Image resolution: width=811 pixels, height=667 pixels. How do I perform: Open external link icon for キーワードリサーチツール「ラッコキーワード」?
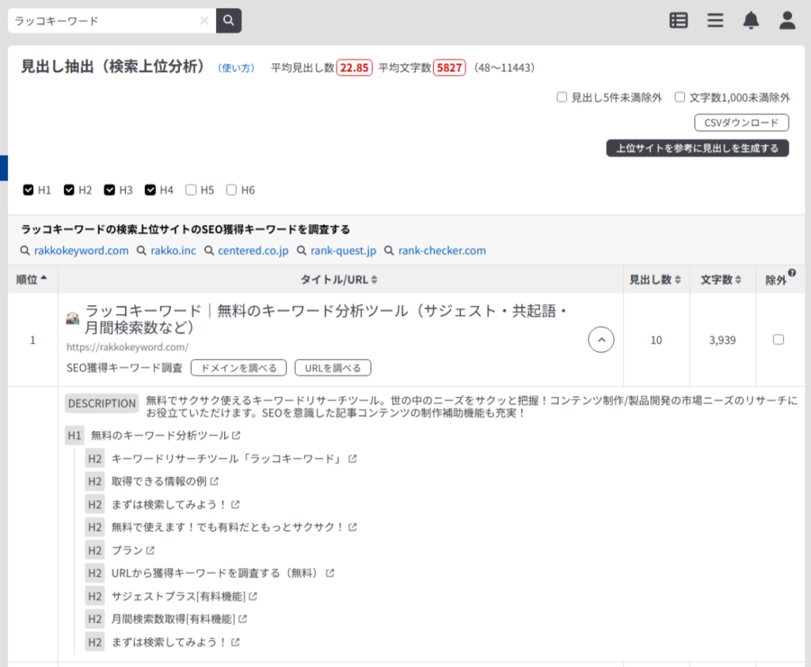pyautogui.click(x=352, y=459)
